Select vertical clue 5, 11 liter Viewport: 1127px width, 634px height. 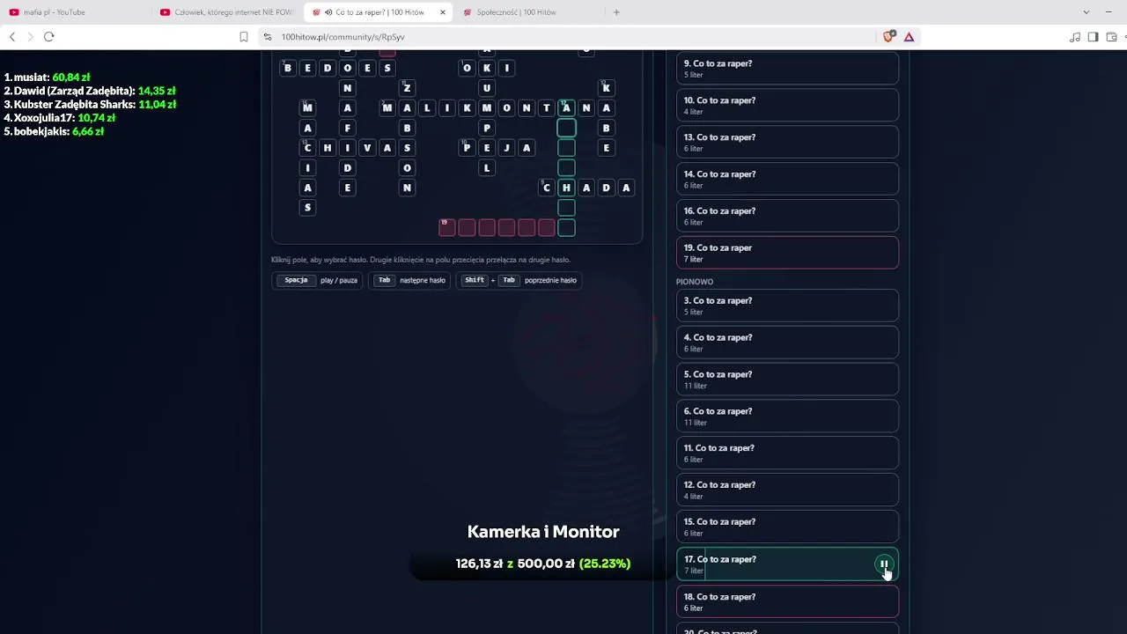point(787,380)
